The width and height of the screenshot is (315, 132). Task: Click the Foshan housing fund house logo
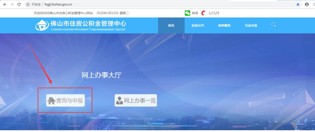[x=42, y=25]
